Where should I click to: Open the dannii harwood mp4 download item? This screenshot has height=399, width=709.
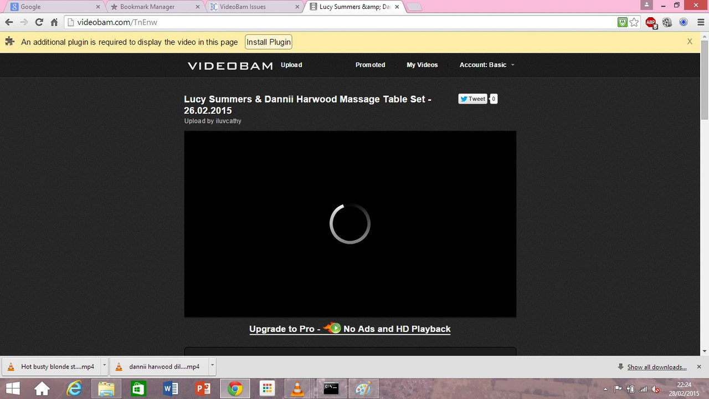point(159,367)
